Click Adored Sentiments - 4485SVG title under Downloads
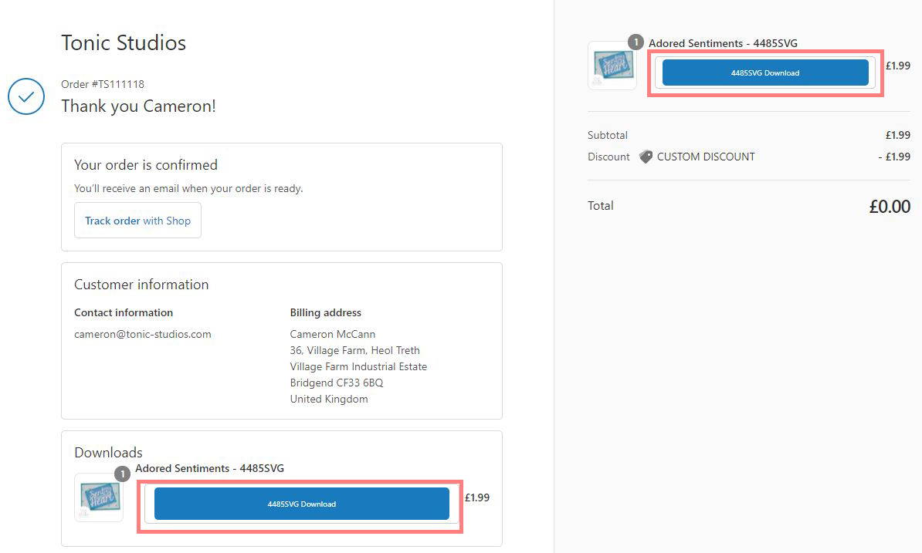Screen dimensions: 922x553 click(209, 468)
